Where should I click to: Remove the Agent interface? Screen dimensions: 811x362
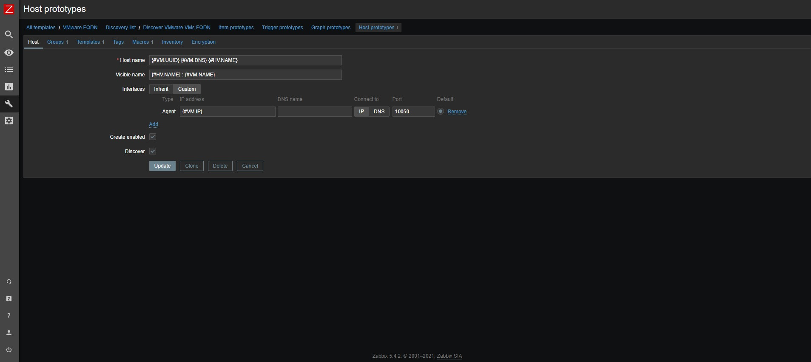click(x=457, y=112)
